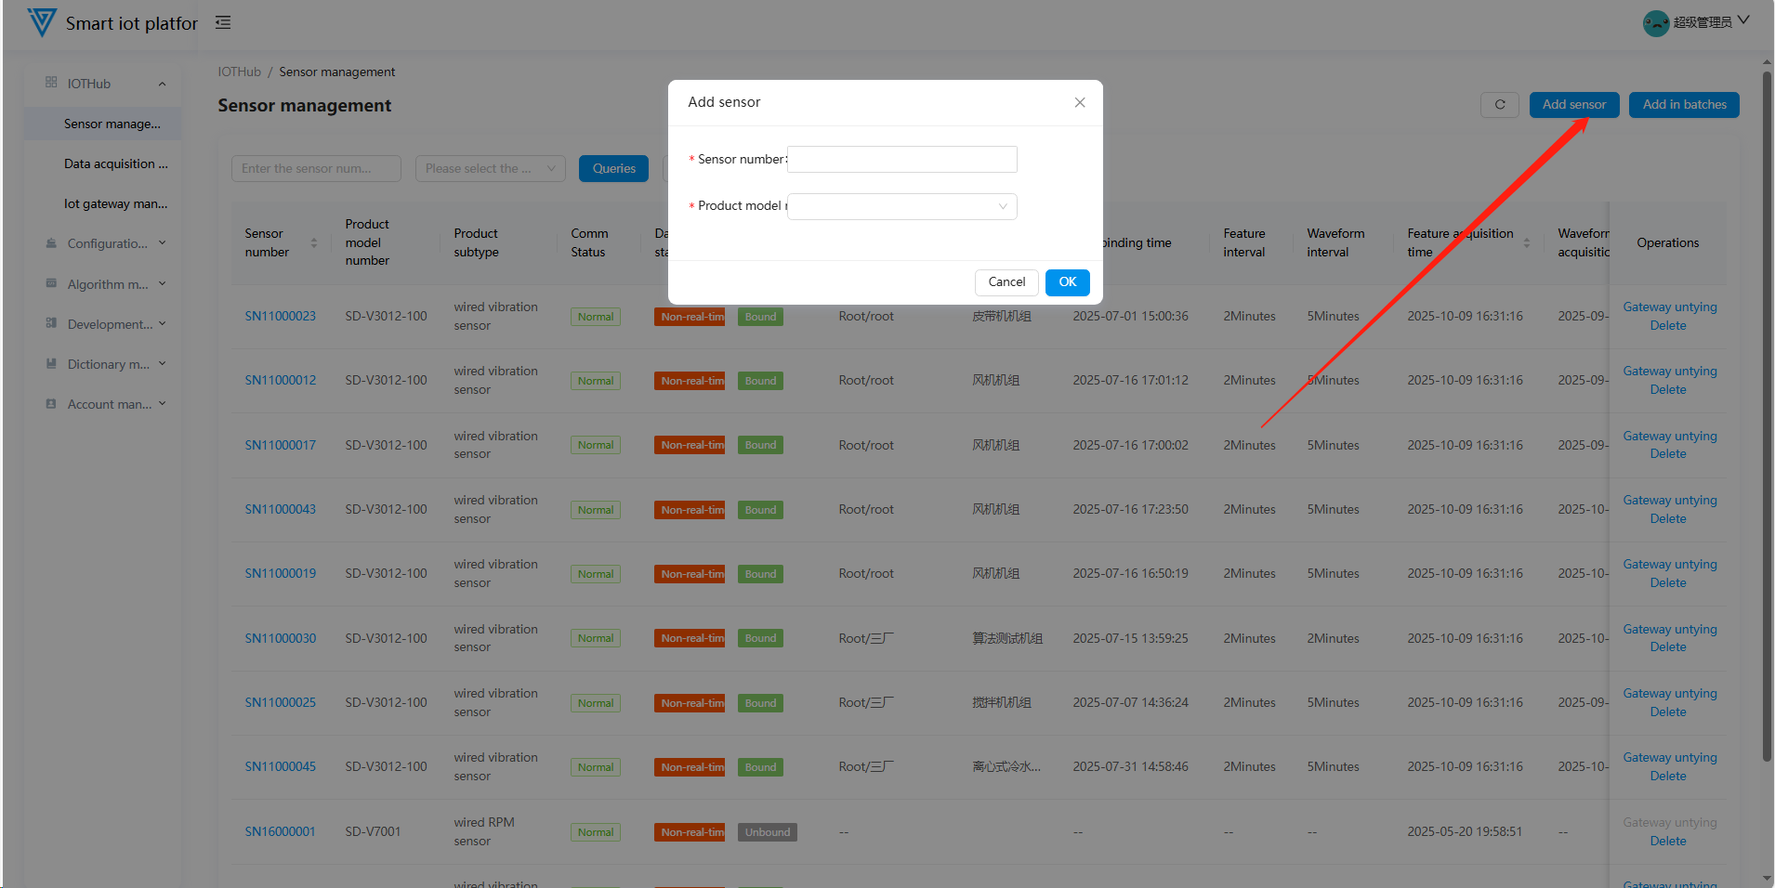The height and width of the screenshot is (888, 1775).
Task: Sort by Sensor number column
Action: [313, 243]
